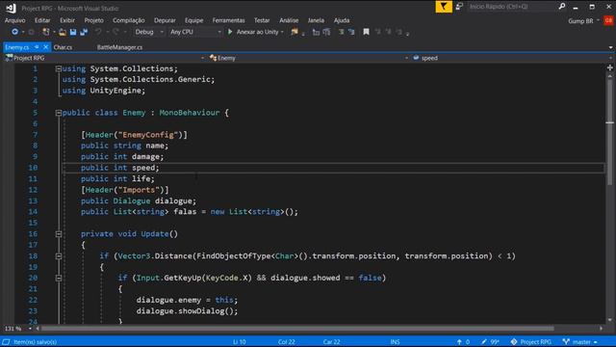The height and width of the screenshot is (347, 616).
Task: Switch to the Char.cs tab
Action: click(x=63, y=47)
